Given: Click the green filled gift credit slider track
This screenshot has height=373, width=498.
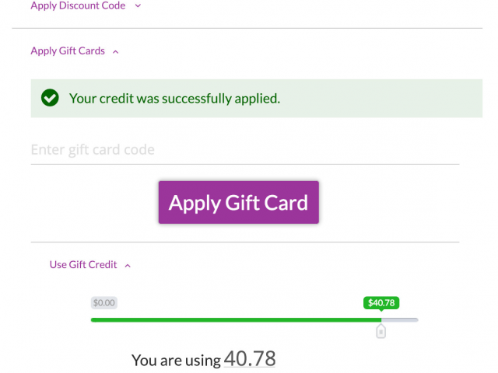Looking at the screenshot, I should (x=236, y=319).
